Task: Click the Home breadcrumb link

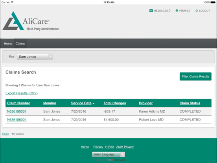Action: click(x=6, y=134)
